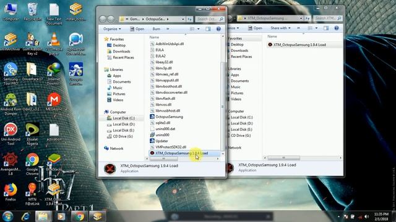Show more toolbar commands in right window
This screenshot has height=222, width=396.
(298, 28)
